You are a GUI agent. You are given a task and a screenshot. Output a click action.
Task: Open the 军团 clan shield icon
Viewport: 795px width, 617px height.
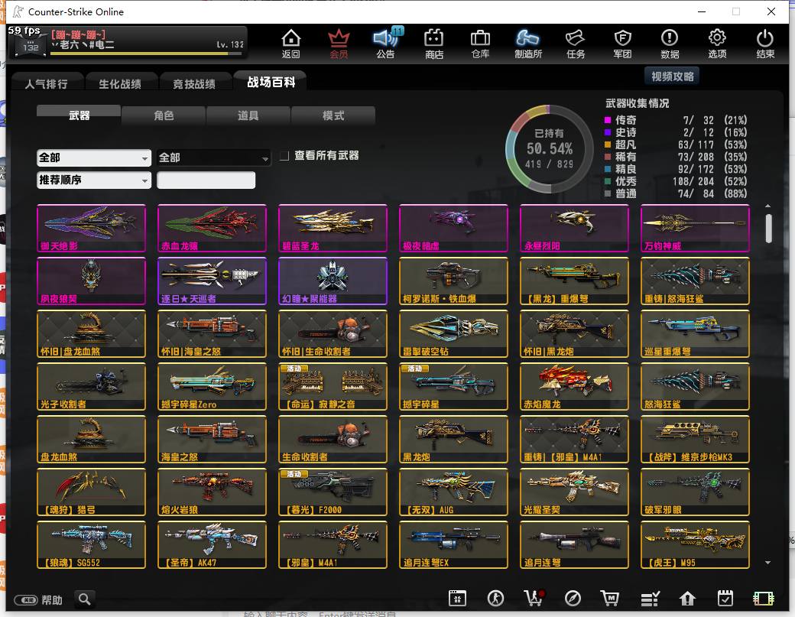[x=622, y=44]
